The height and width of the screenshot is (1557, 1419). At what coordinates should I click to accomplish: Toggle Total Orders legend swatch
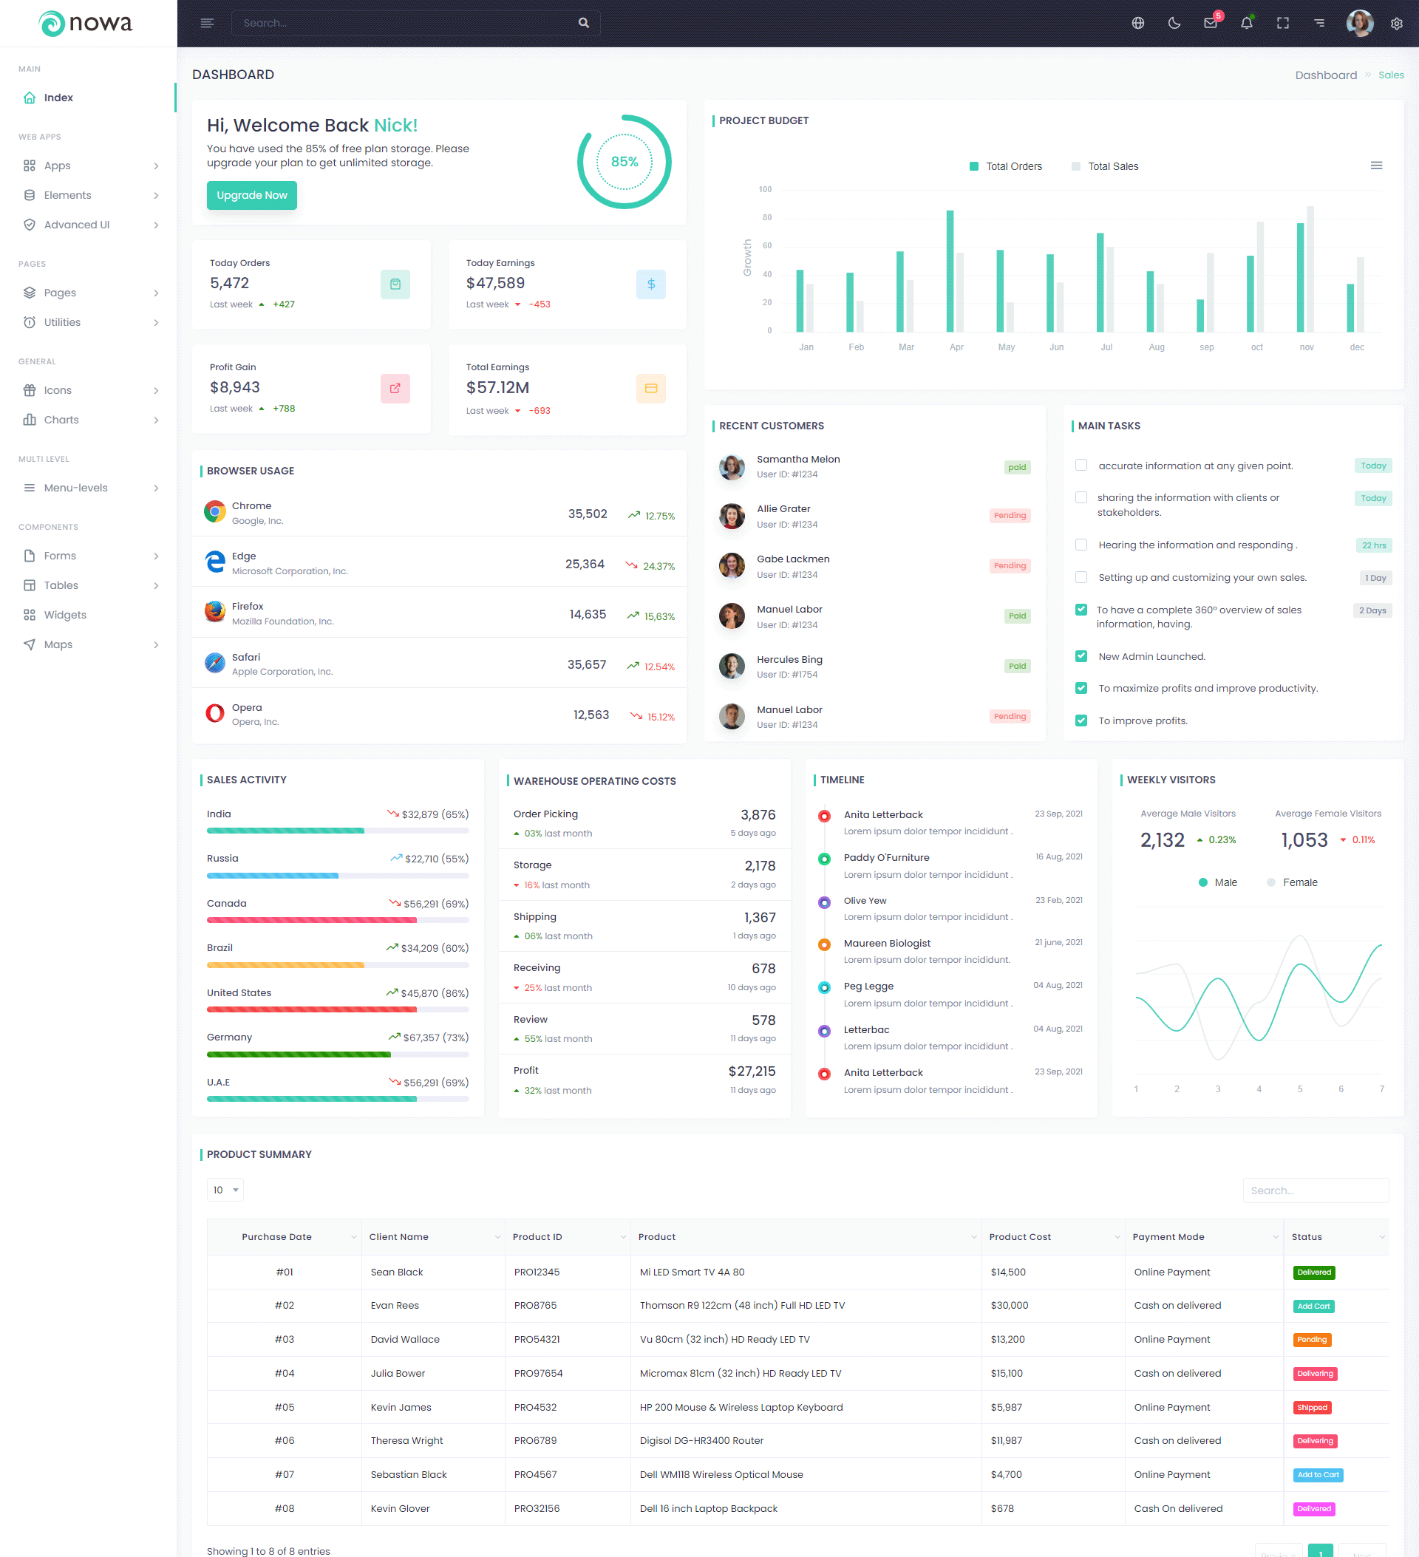coord(973,166)
